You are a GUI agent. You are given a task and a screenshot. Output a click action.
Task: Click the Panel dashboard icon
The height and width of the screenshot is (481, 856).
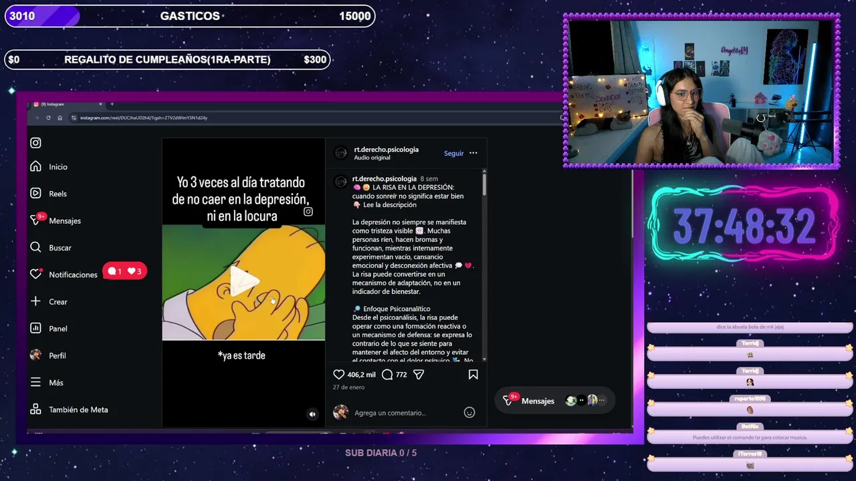click(x=35, y=328)
